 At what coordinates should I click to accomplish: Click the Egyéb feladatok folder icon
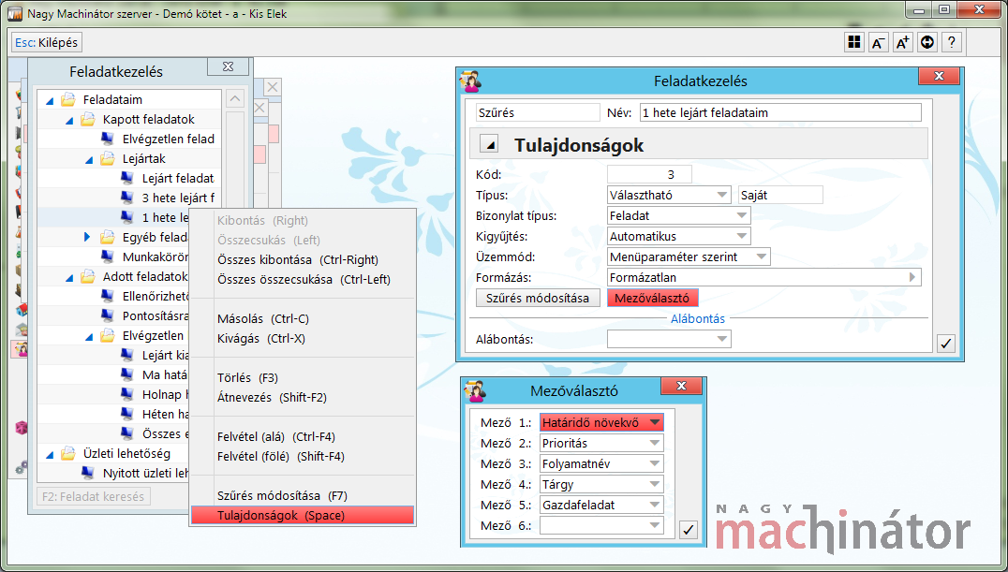coord(108,237)
